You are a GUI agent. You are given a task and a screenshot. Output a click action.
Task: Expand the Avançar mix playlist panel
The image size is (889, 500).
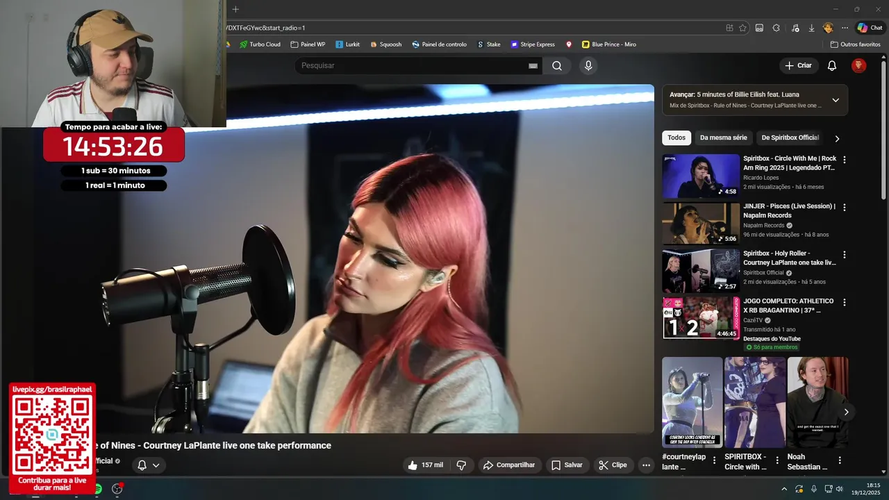pyautogui.click(x=836, y=100)
